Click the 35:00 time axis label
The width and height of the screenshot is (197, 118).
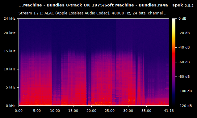click(146, 111)
